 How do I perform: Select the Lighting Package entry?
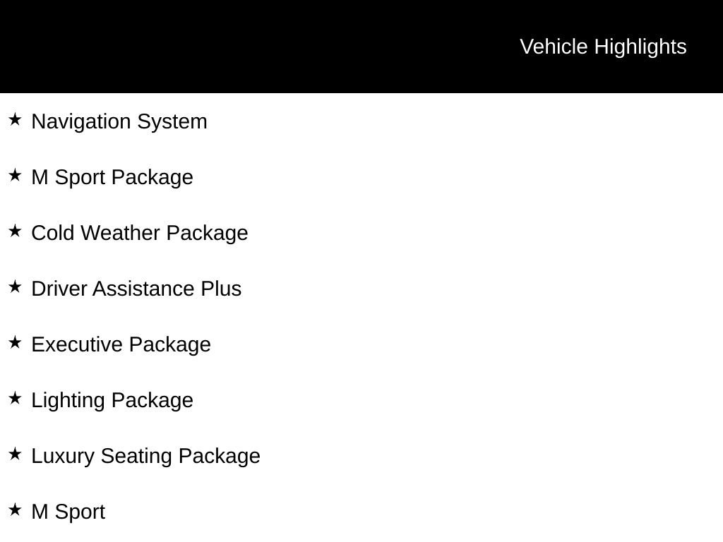click(x=112, y=401)
